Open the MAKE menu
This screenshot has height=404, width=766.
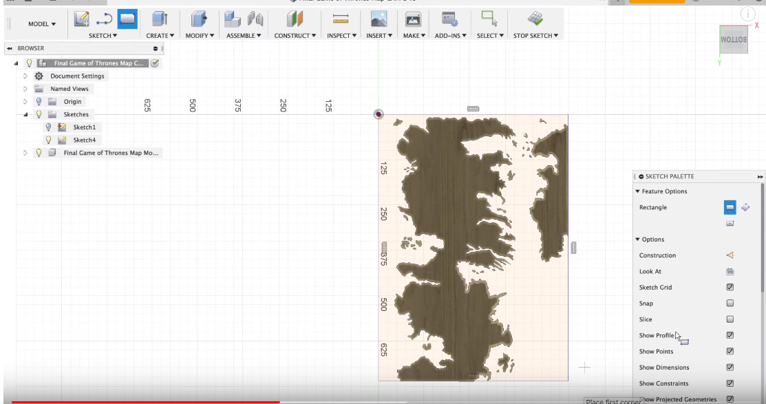pyautogui.click(x=414, y=36)
